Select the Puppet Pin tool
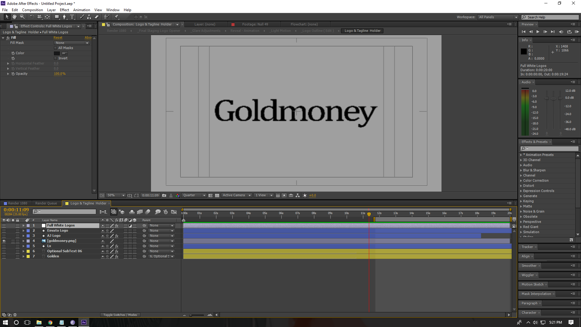The height and width of the screenshot is (327, 581). (x=117, y=17)
